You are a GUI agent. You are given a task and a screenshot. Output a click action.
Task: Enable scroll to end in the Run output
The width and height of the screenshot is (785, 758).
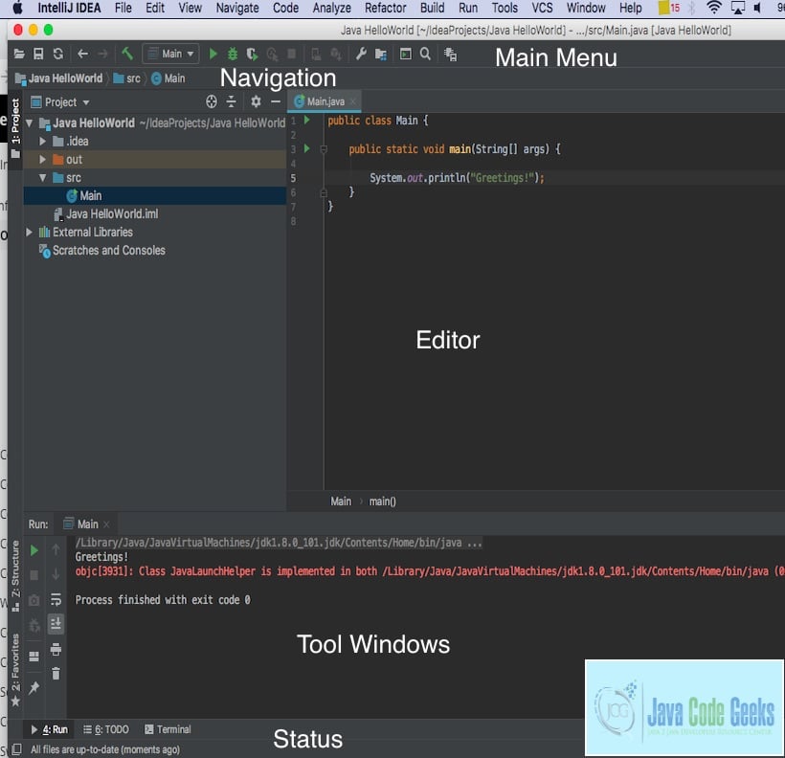click(56, 623)
